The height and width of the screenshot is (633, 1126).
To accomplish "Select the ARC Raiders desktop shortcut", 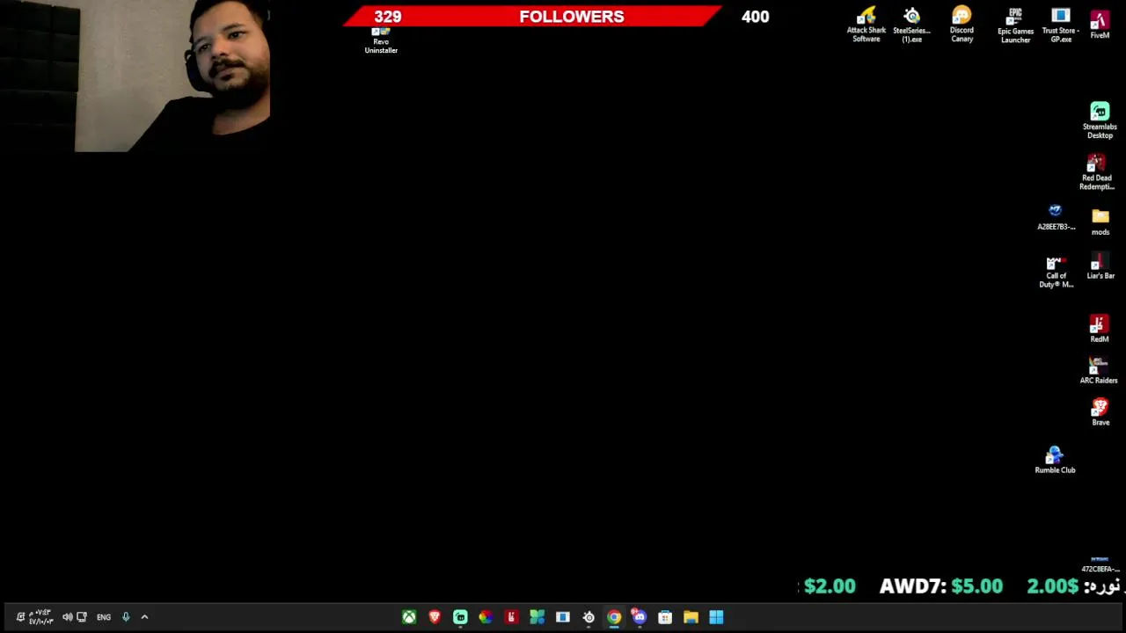I will (1099, 370).
